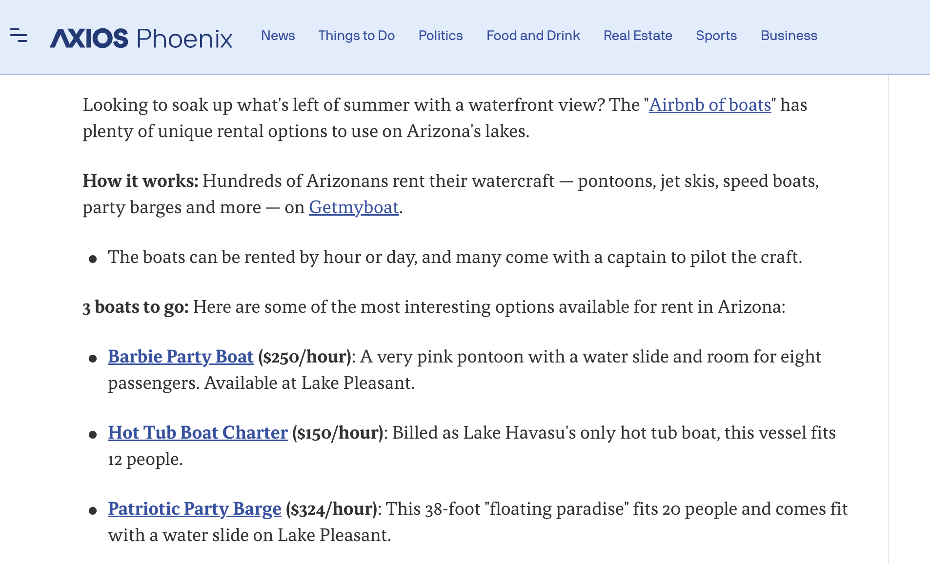Screen dimensions: 930x564
Task: Navigate to Real Estate
Action: pyautogui.click(x=637, y=36)
